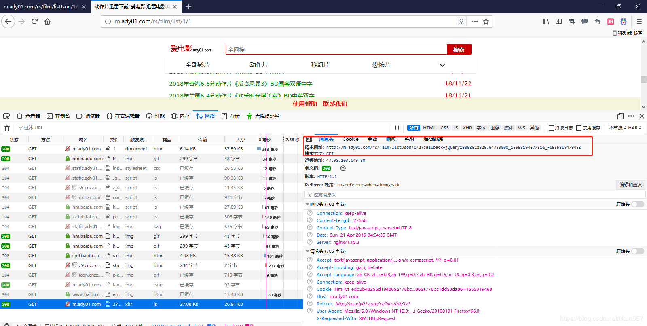647x326 pixels.
Task: Go to the 科幻片 category
Action: pyautogui.click(x=320, y=65)
